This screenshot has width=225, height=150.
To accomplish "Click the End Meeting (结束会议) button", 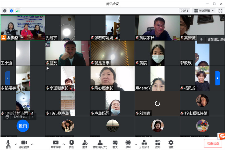I will [x=213, y=144].
